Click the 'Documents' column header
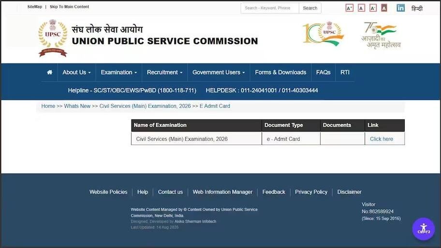Viewport: 441px width, 248px height. point(342,125)
